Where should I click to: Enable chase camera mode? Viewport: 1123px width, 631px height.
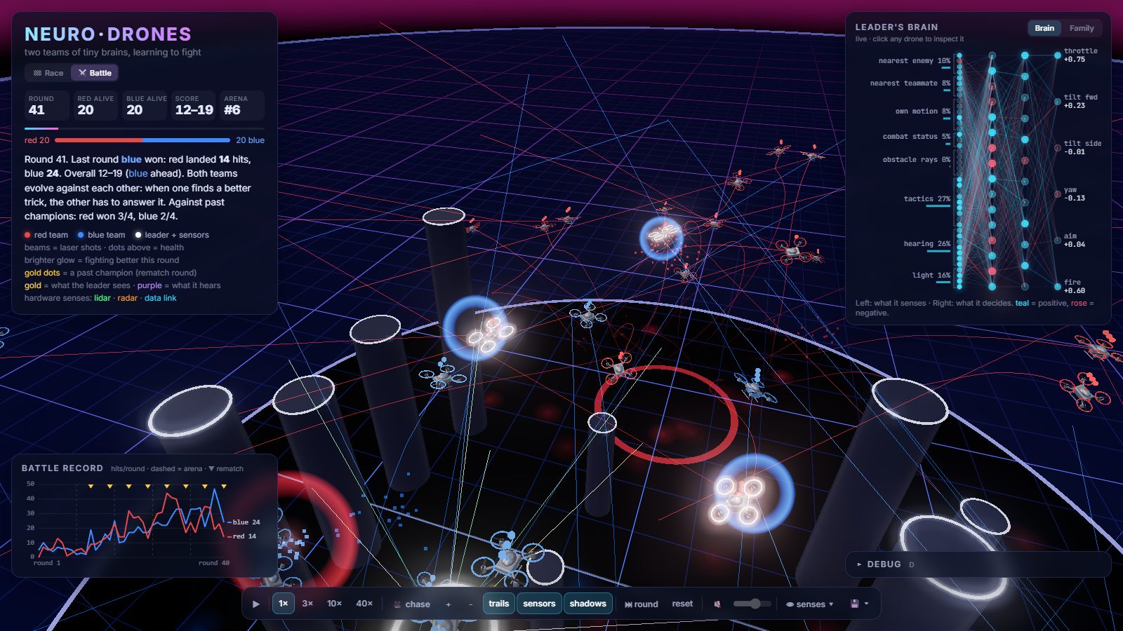[411, 604]
